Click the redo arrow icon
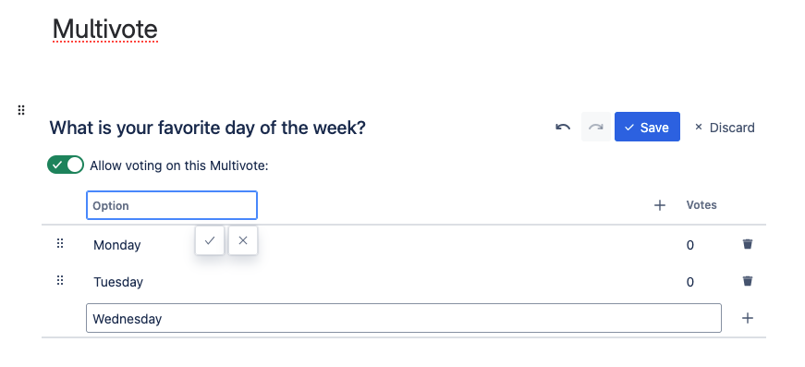The width and height of the screenshot is (805, 367). click(x=595, y=127)
